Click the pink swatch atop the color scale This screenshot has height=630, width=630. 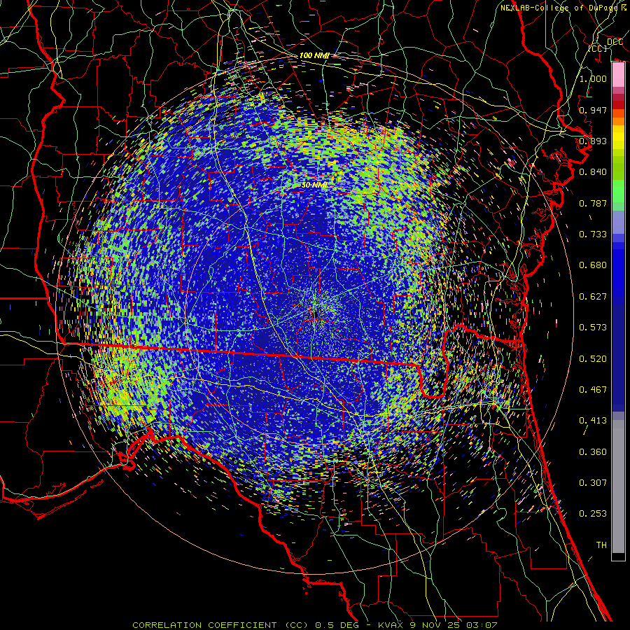click(618, 75)
